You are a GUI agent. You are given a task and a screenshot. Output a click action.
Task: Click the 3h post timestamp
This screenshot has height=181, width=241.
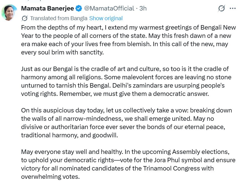tap(143, 9)
